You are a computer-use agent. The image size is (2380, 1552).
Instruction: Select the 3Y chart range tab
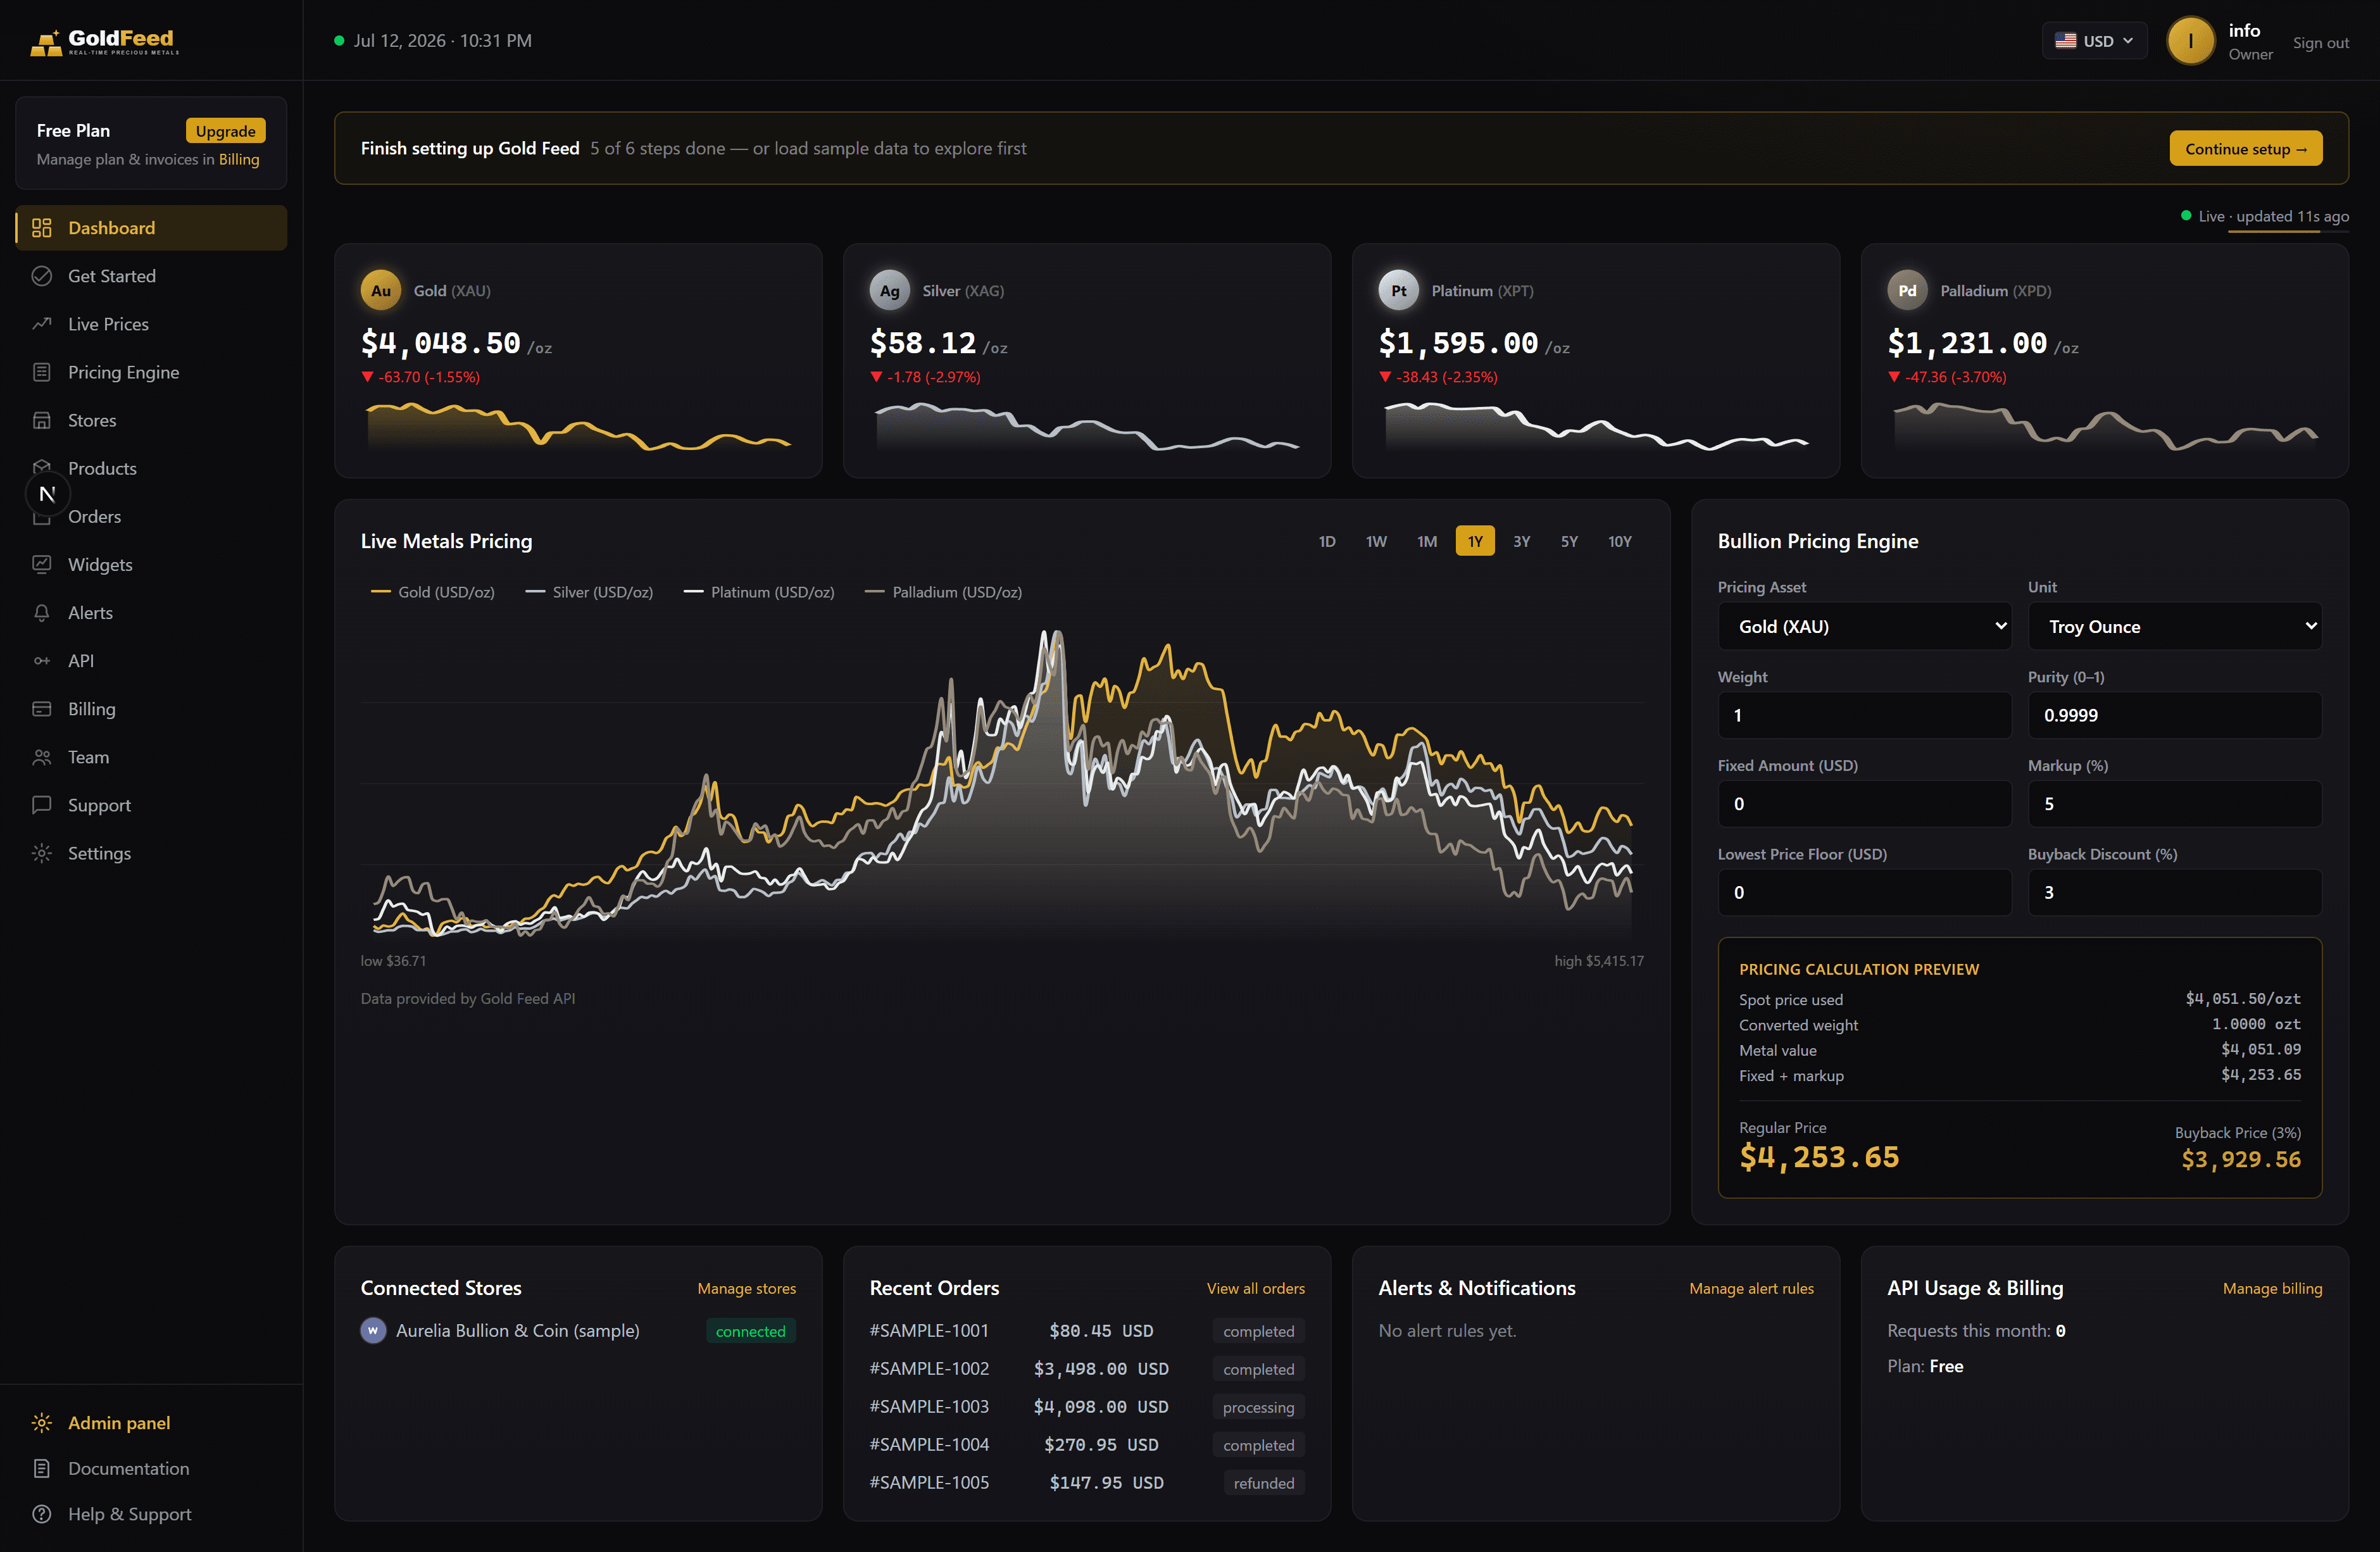pyautogui.click(x=1521, y=541)
